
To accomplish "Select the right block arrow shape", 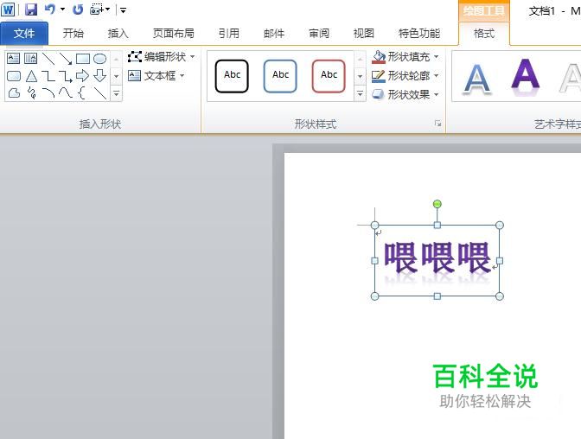I will point(82,76).
